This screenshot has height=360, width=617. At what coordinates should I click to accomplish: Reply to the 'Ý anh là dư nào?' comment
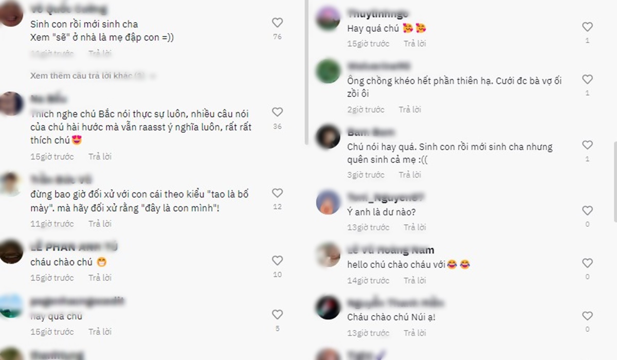[415, 227]
